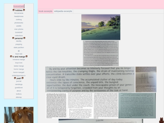164x123 pixels.
Task: Click the animal icon left of personal
Action: 13,38
